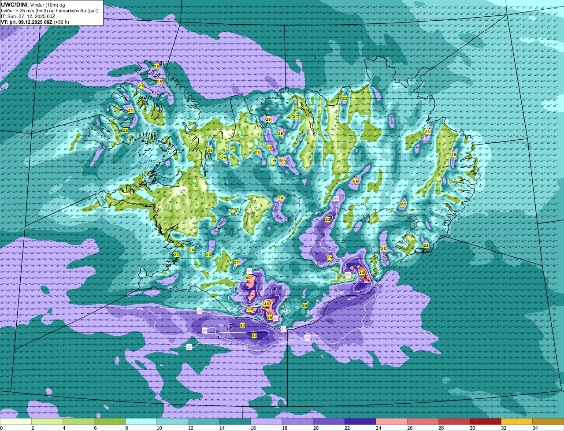Click the 0–2 m/s pale yellow legend swatch
The width and height of the screenshot is (564, 431).
(15, 422)
